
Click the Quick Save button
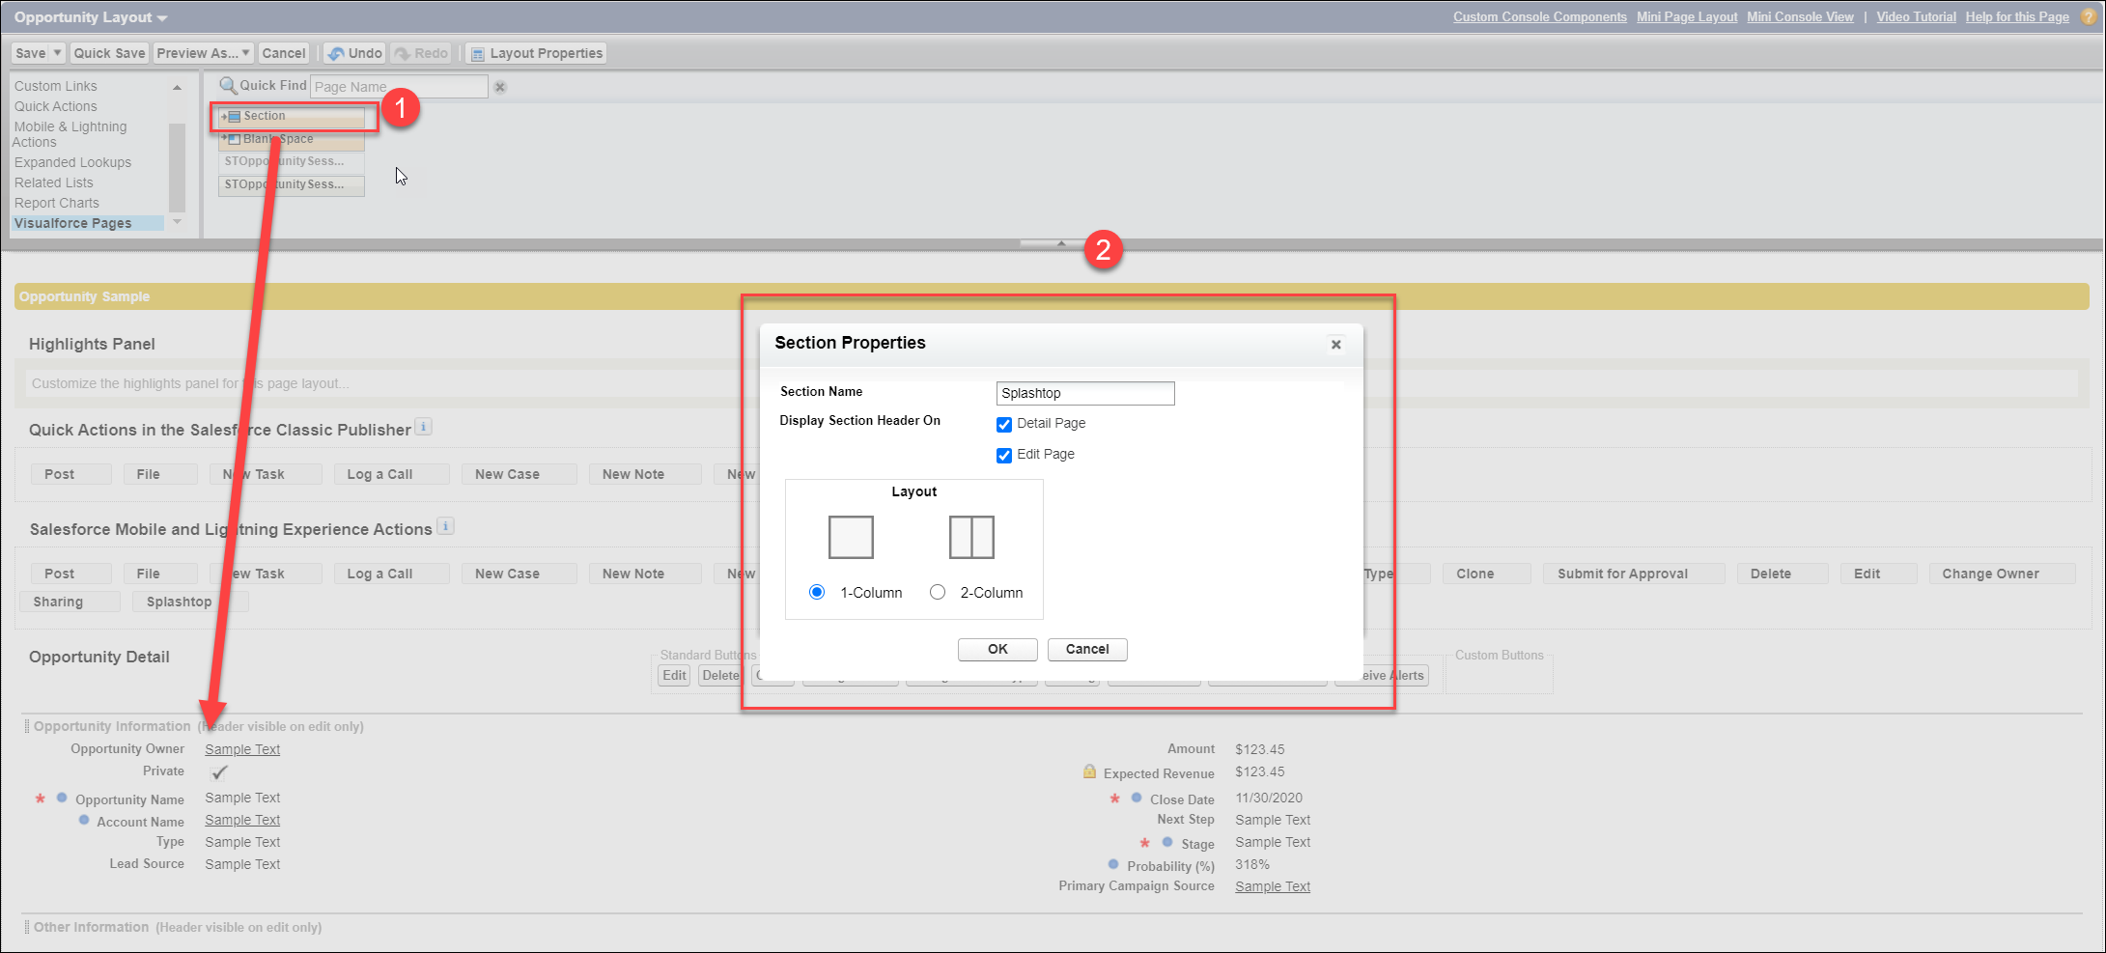tap(109, 53)
